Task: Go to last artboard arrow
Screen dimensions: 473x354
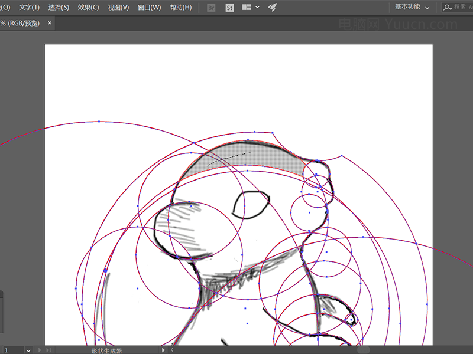Action: coord(48,350)
